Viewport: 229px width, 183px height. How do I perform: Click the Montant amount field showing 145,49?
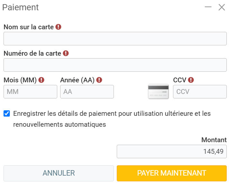click(x=171, y=151)
